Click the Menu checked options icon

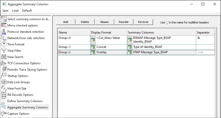coord(4,25)
